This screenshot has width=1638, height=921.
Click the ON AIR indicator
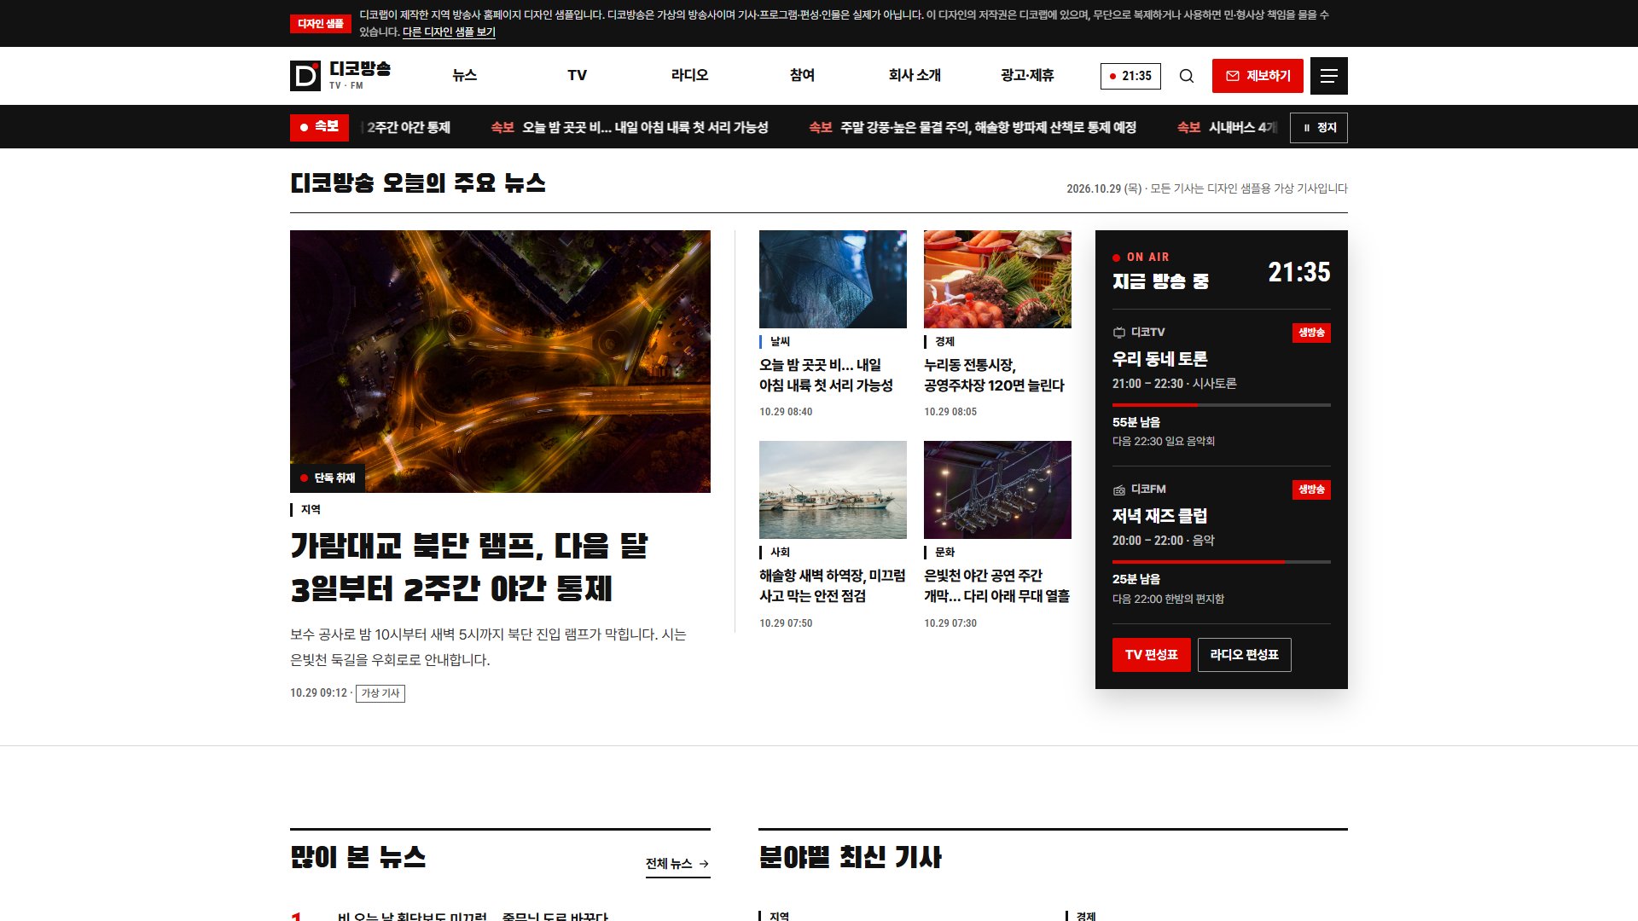pyautogui.click(x=1141, y=257)
